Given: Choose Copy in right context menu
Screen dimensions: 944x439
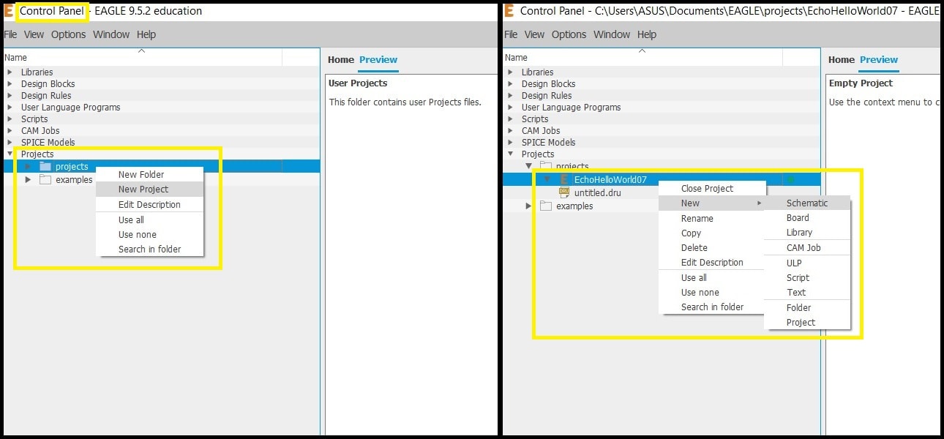Looking at the screenshot, I should 711,233.
